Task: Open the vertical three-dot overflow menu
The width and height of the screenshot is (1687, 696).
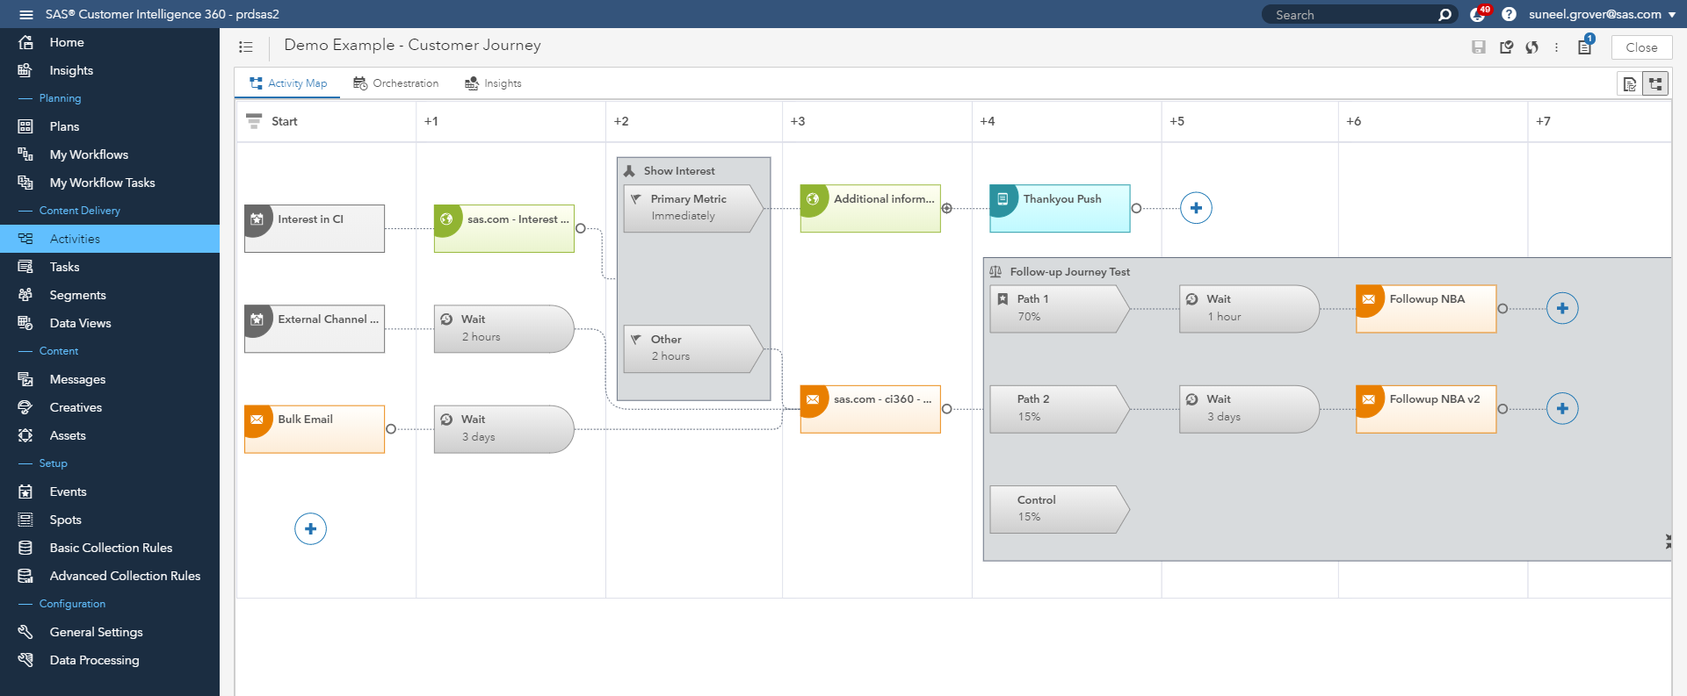Action: pyautogui.click(x=1556, y=47)
